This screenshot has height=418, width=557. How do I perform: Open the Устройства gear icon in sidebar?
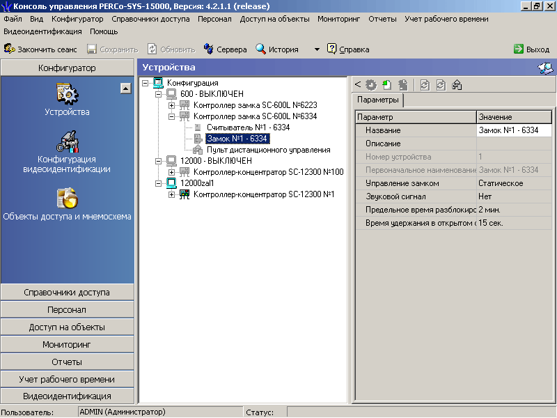point(67,93)
